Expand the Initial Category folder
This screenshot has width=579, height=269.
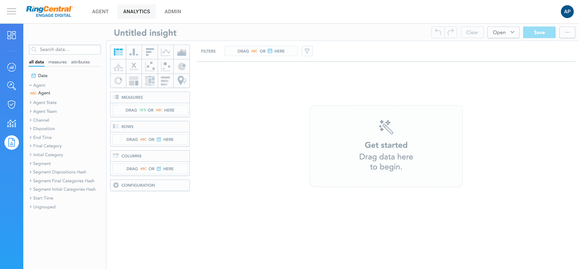[46, 155]
